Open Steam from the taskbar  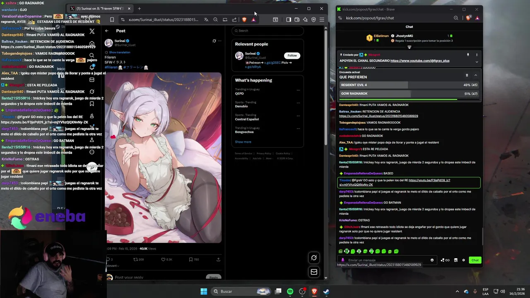click(x=326, y=291)
